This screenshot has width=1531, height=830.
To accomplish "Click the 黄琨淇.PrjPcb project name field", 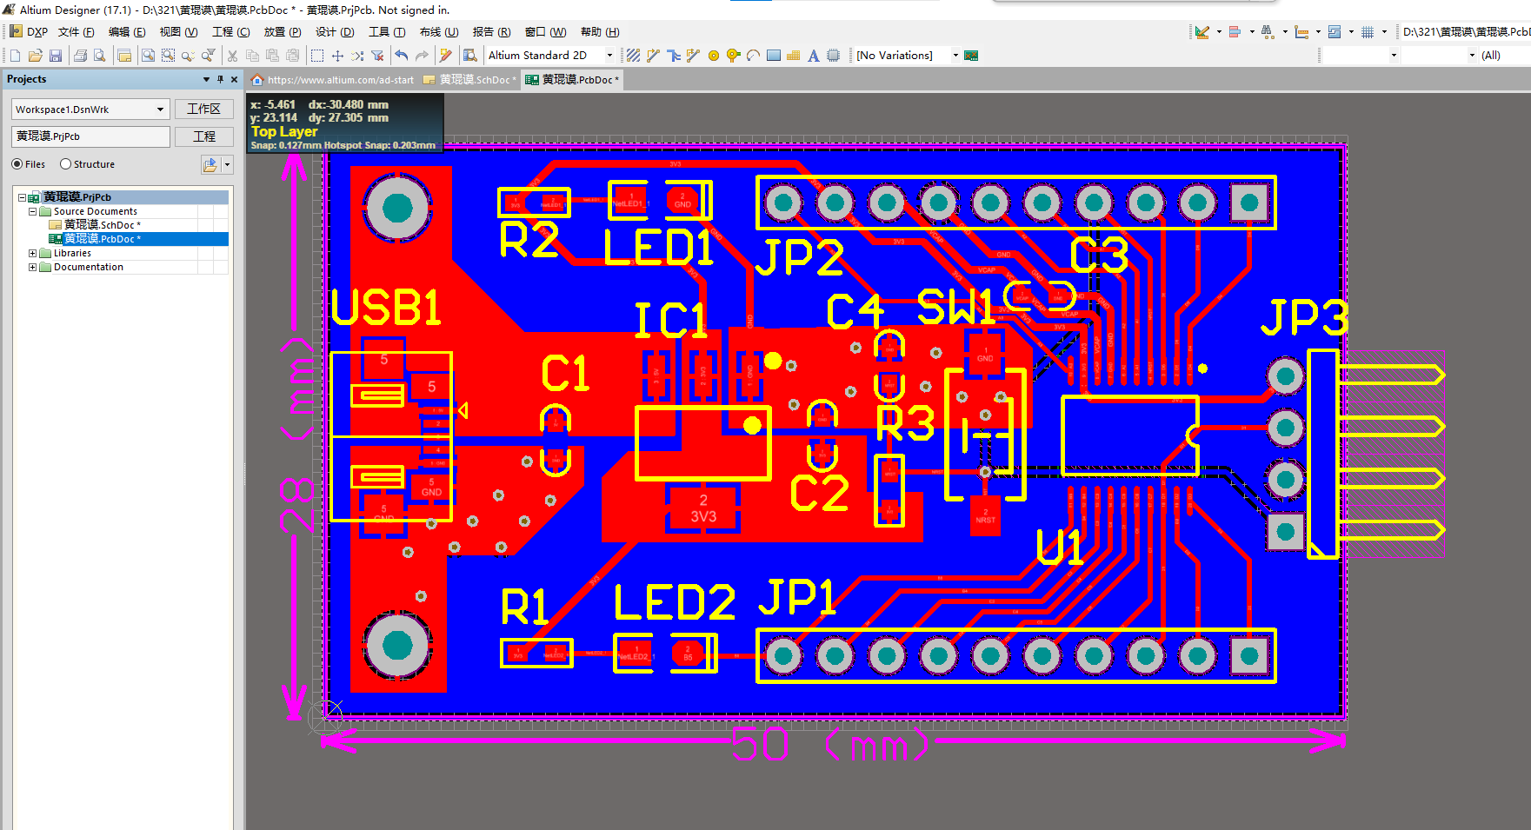I will 90,136.
